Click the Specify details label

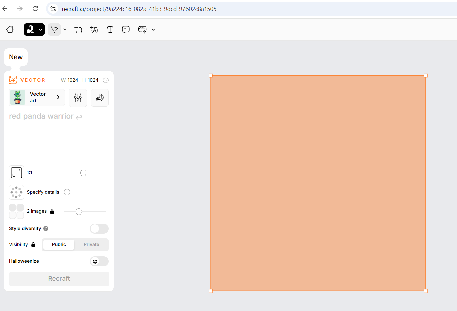[x=43, y=192]
